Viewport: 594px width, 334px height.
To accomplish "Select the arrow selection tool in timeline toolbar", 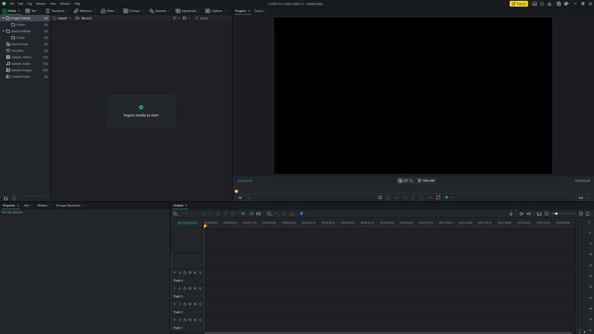I will [175, 213].
